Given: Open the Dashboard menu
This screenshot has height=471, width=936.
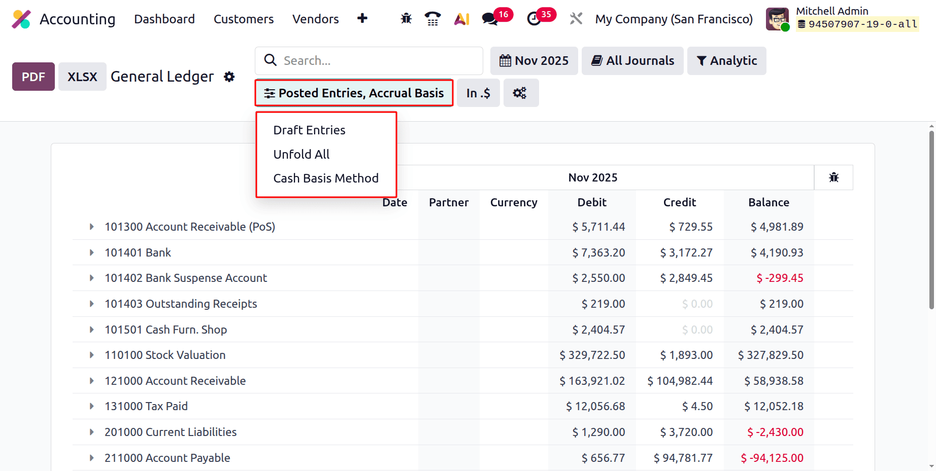Looking at the screenshot, I should pyautogui.click(x=164, y=19).
